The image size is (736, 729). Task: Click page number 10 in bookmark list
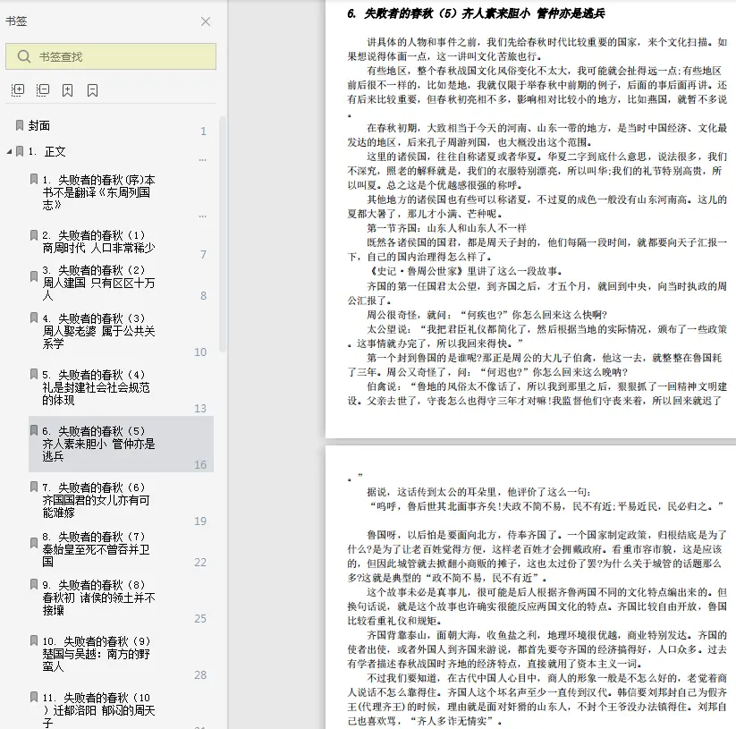(200, 352)
